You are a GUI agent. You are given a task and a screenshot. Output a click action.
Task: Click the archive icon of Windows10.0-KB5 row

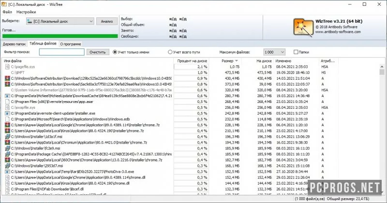coord(7,78)
